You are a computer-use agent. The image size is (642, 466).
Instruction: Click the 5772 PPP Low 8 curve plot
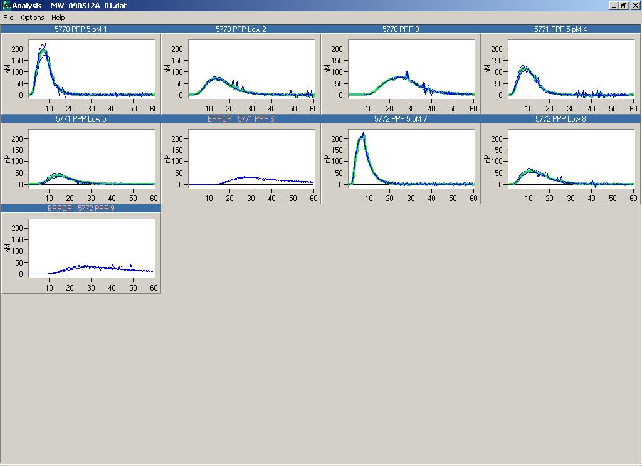571,158
